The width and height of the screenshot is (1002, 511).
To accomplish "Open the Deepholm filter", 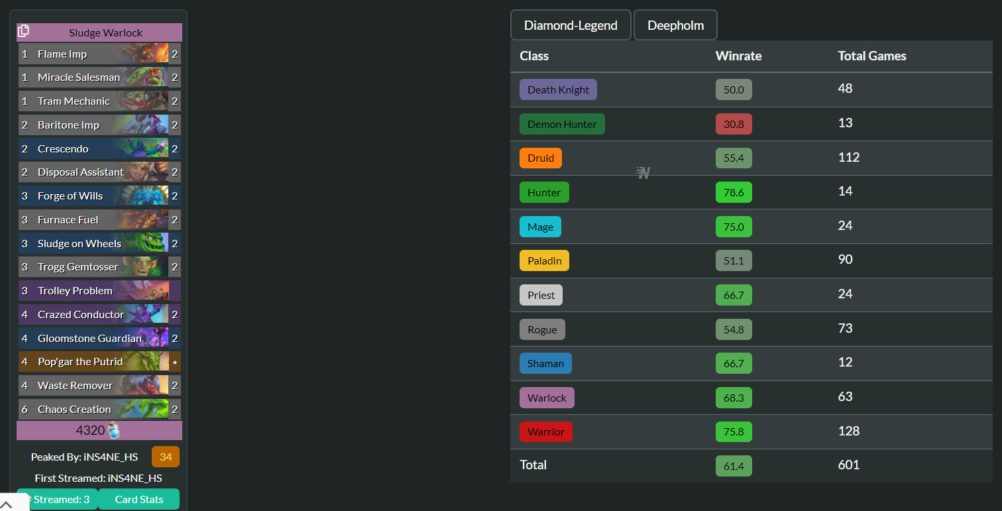I will coord(675,25).
